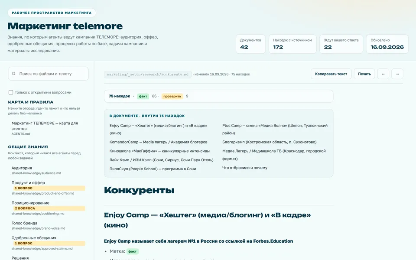Image resolution: width=416 pixels, height=260 pixels.
Task: Jump to «KomandorCamp — Media лагерь» section
Action: [159, 142]
